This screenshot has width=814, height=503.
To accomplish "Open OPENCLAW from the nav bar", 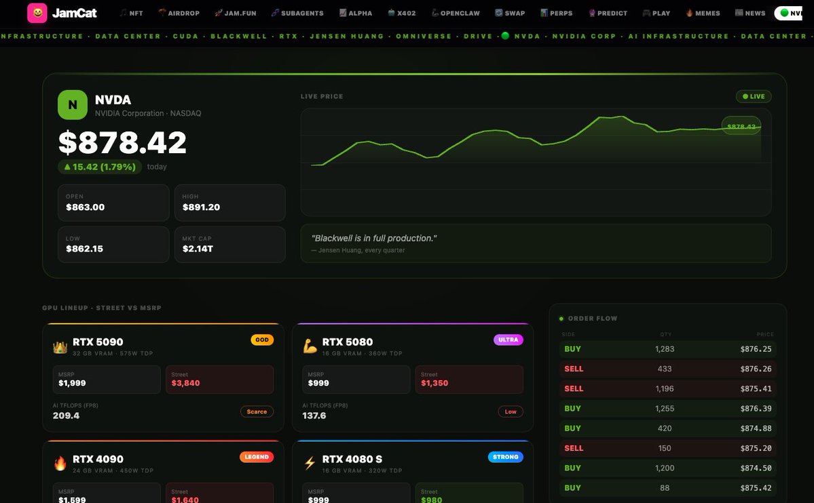I will point(456,13).
